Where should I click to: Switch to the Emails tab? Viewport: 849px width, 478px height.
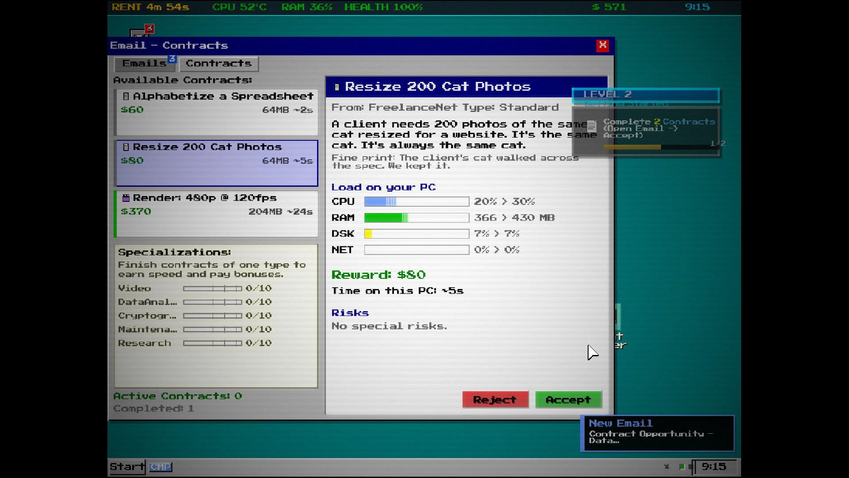click(x=145, y=63)
